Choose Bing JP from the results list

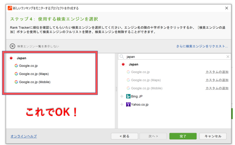coord(137,96)
